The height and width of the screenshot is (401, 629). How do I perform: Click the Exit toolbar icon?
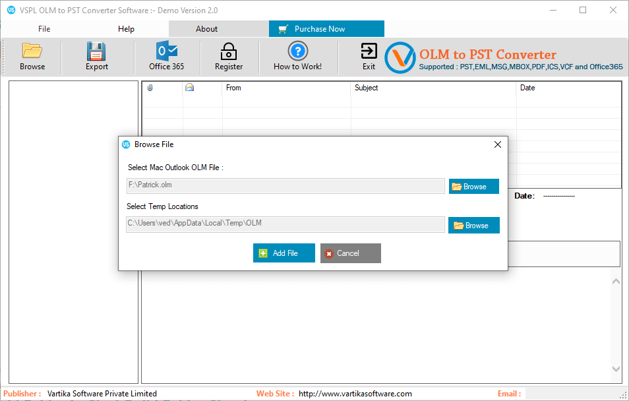click(369, 51)
